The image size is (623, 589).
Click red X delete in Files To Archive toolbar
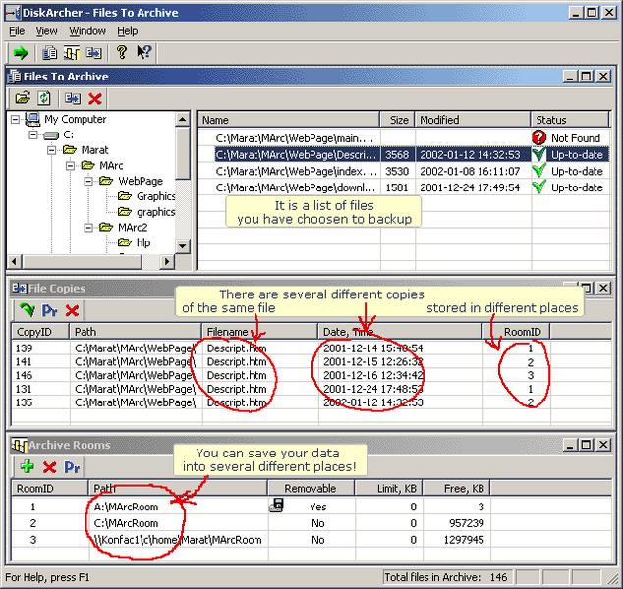pos(95,98)
